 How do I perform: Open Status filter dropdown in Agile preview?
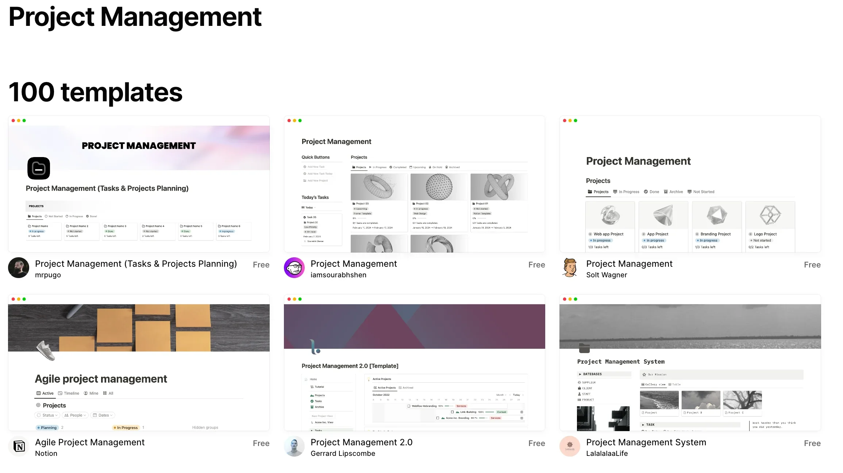pos(48,415)
